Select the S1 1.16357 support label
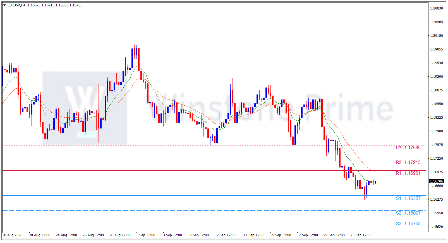Image resolution: width=448 pixels, height=243 pixels. pos(408,198)
